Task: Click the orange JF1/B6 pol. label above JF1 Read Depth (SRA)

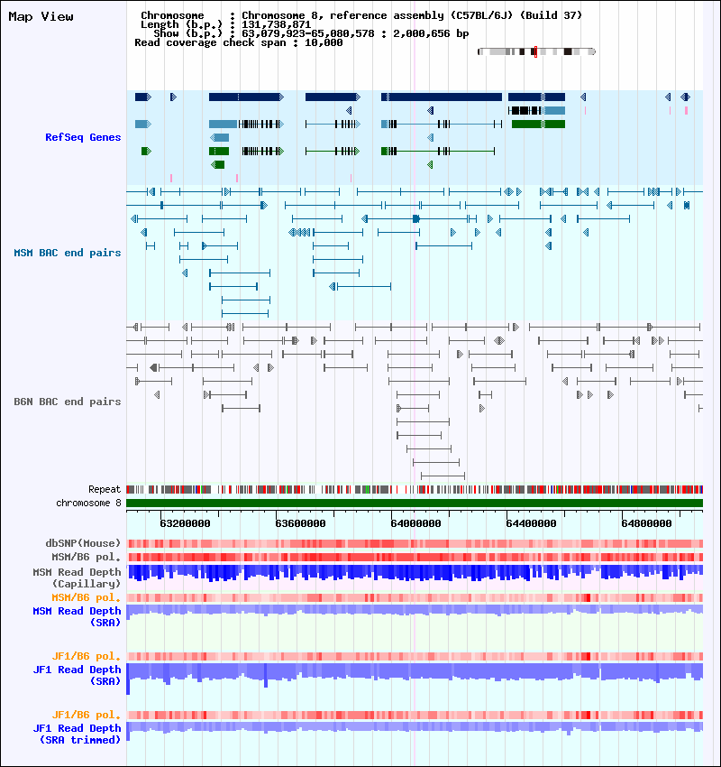Action: 86,656
